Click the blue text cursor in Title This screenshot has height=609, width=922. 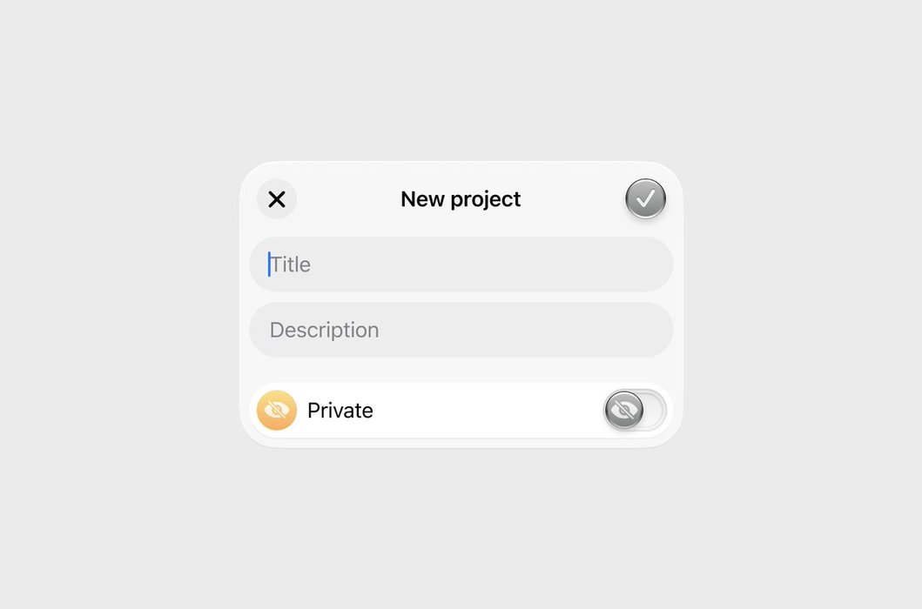click(x=269, y=264)
